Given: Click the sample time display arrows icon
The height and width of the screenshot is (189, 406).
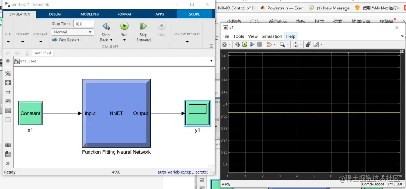Looking at the screenshot, I should pos(8,92).
